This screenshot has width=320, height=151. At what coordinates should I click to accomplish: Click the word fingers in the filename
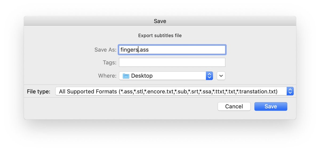point(129,50)
